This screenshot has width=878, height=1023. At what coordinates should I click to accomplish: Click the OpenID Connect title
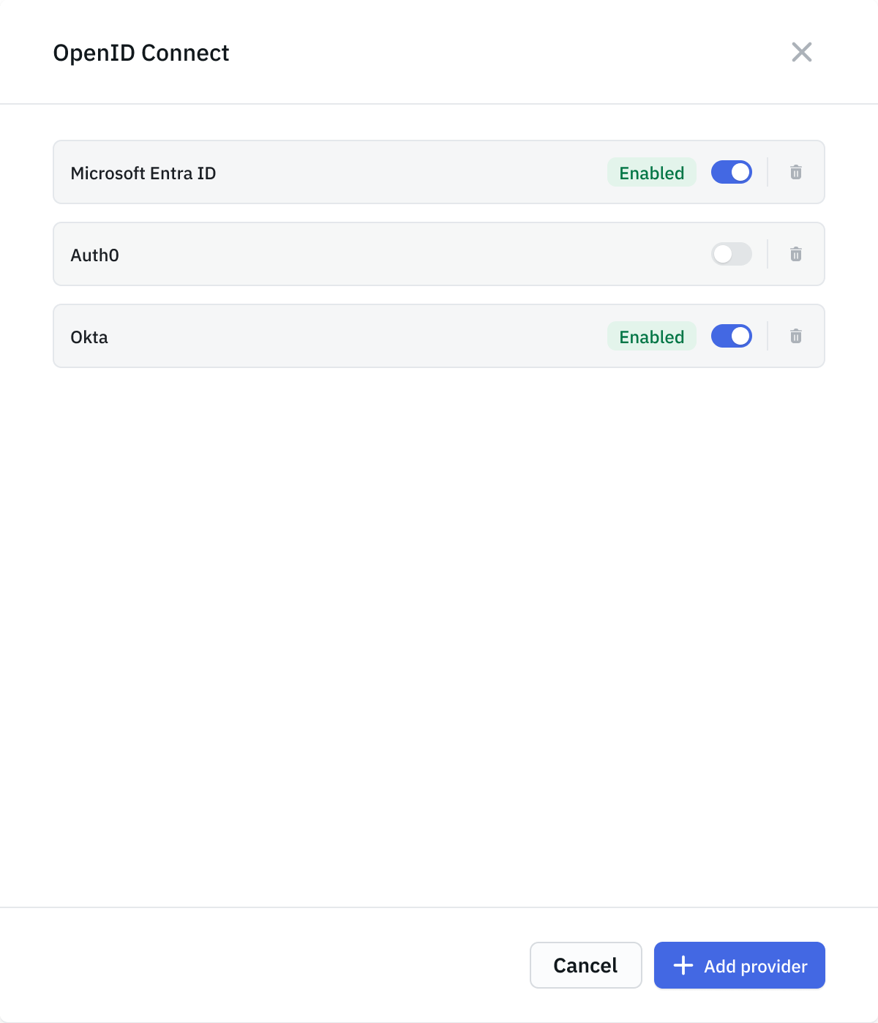point(140,52)
